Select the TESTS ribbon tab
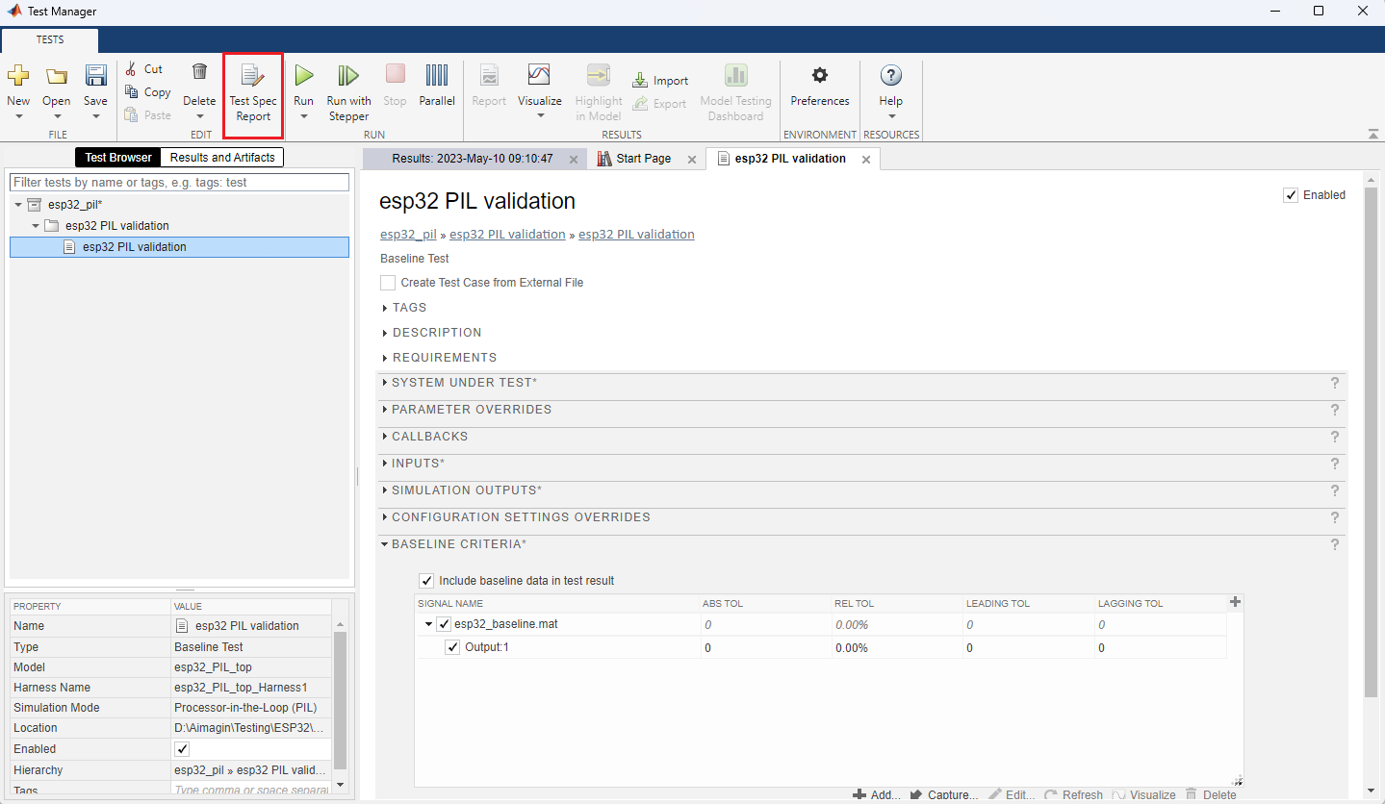Screen dimensions: 1385x804 tap(50, 40)
